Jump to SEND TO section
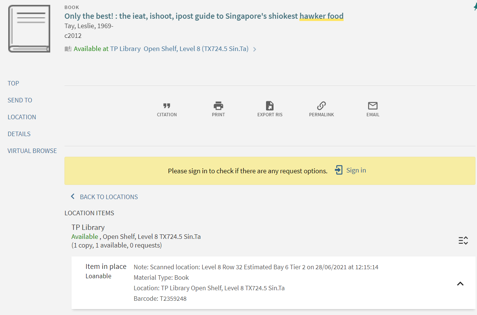The height and width of the screenshot is (315, 477). pyautogui.click(x=20, y=100)
